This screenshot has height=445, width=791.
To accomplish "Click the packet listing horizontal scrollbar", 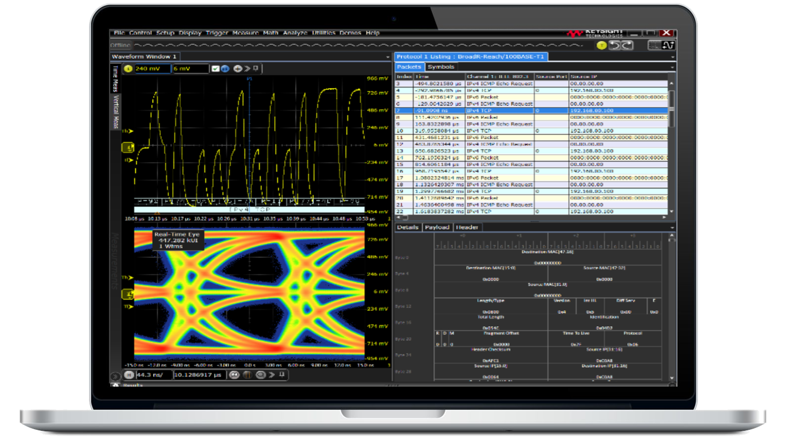I will pos(405,217).
